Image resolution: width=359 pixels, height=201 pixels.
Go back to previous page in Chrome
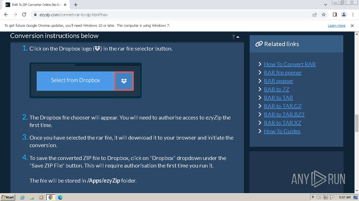click(x=6, y=15)
